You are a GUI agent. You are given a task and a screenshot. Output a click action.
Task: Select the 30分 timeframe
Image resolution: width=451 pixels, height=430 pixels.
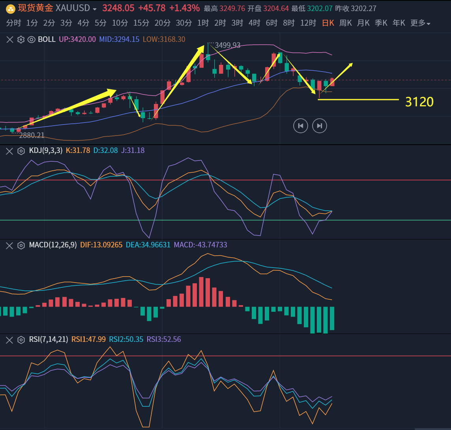tap(184, 23)
